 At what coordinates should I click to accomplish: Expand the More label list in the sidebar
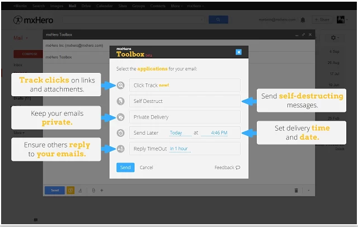tap(19, 133)
